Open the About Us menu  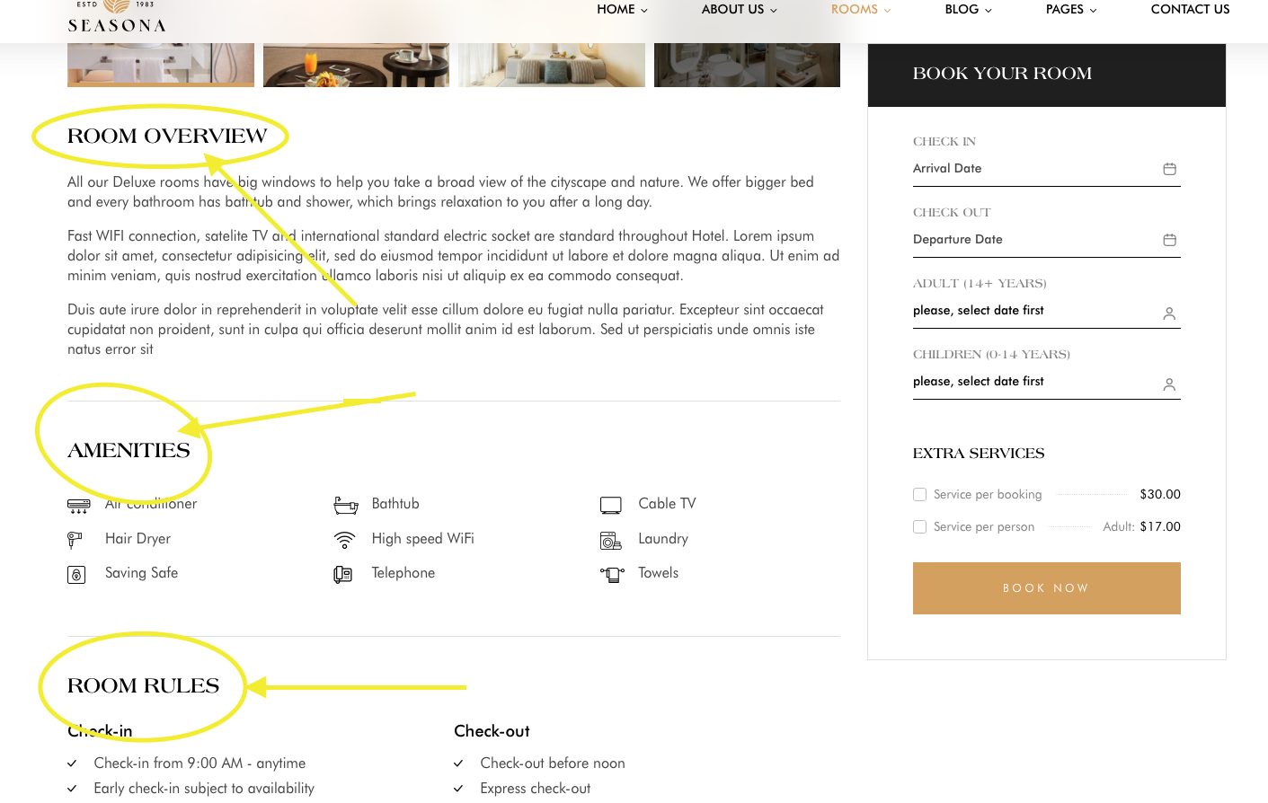tap(739, 10)
